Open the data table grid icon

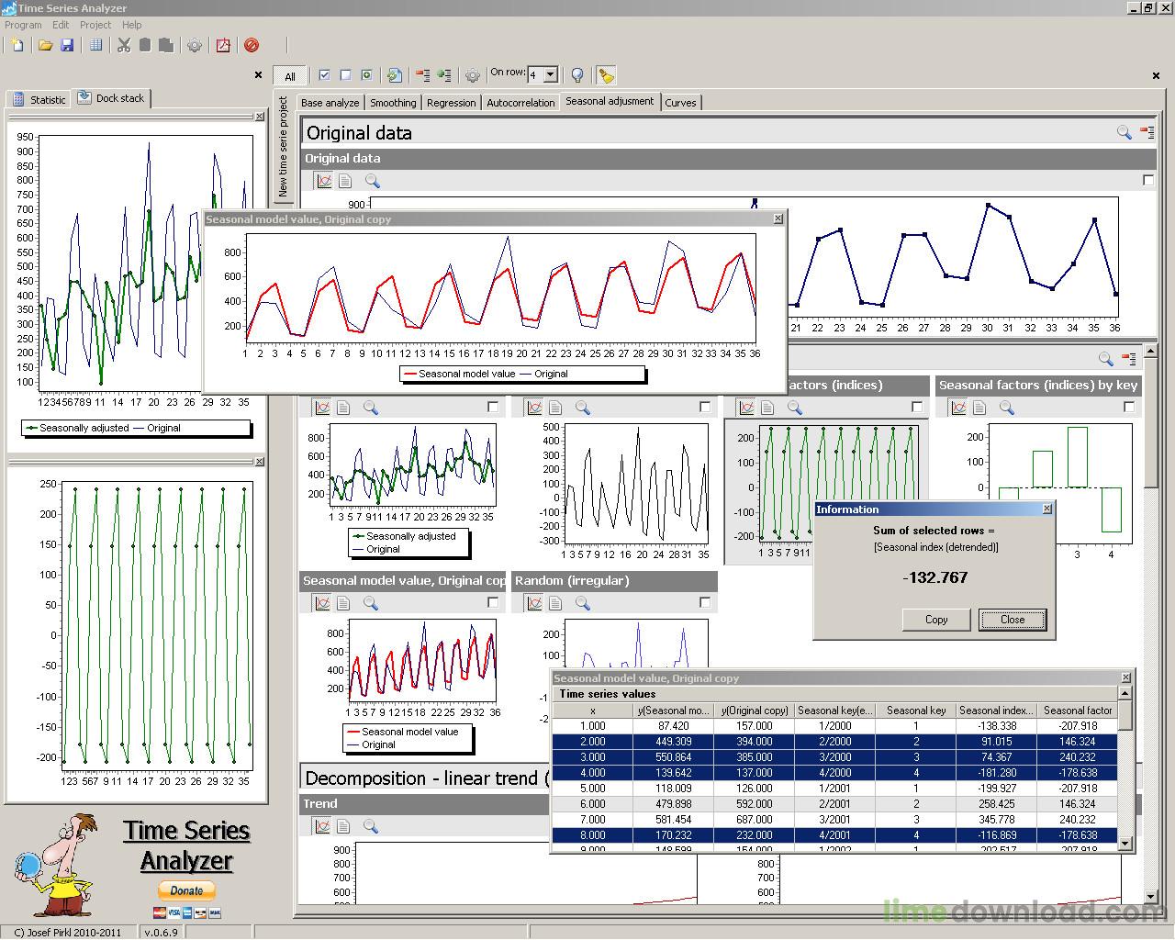click(x=95, y=46)
